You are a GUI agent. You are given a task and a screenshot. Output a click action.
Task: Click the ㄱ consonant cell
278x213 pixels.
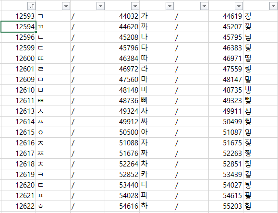point(53,16)
